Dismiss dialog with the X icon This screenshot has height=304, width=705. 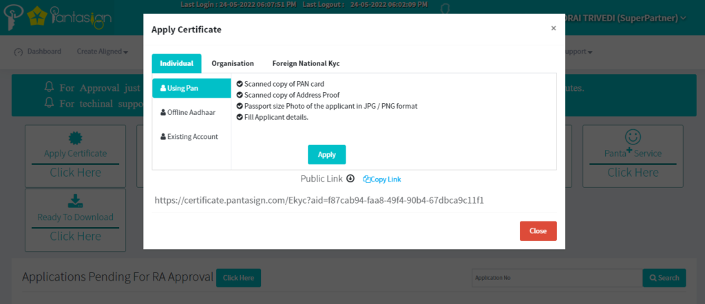tap(554, 28)
